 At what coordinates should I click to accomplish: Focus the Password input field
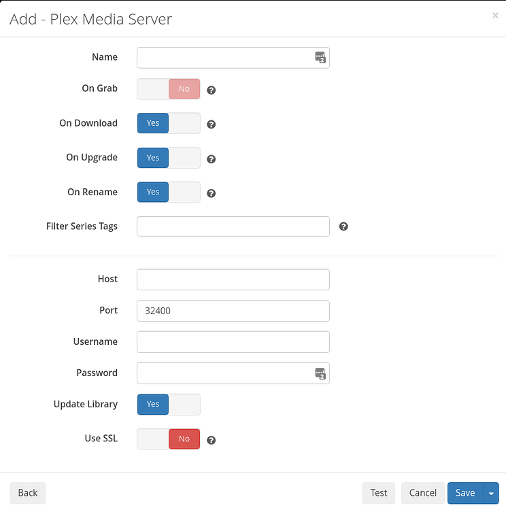(233, 373)
